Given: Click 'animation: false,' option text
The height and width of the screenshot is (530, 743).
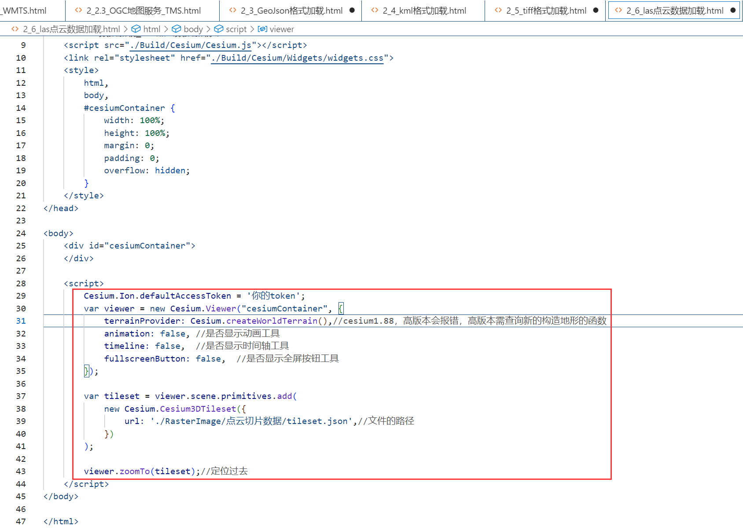Looking at the screenshot, I should click(147, 334).
